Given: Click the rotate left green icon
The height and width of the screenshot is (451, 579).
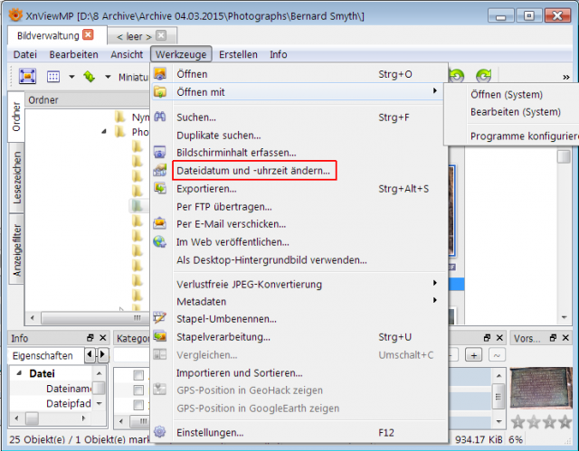Looking at the screenshot, I should pos(457,76).
